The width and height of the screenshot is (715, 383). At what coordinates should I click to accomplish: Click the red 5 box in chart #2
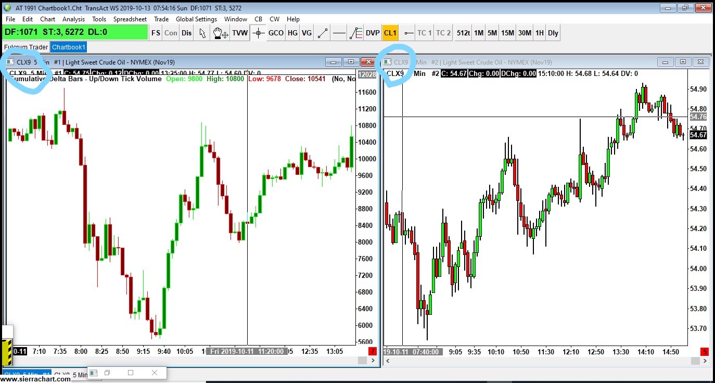(704, 352)
